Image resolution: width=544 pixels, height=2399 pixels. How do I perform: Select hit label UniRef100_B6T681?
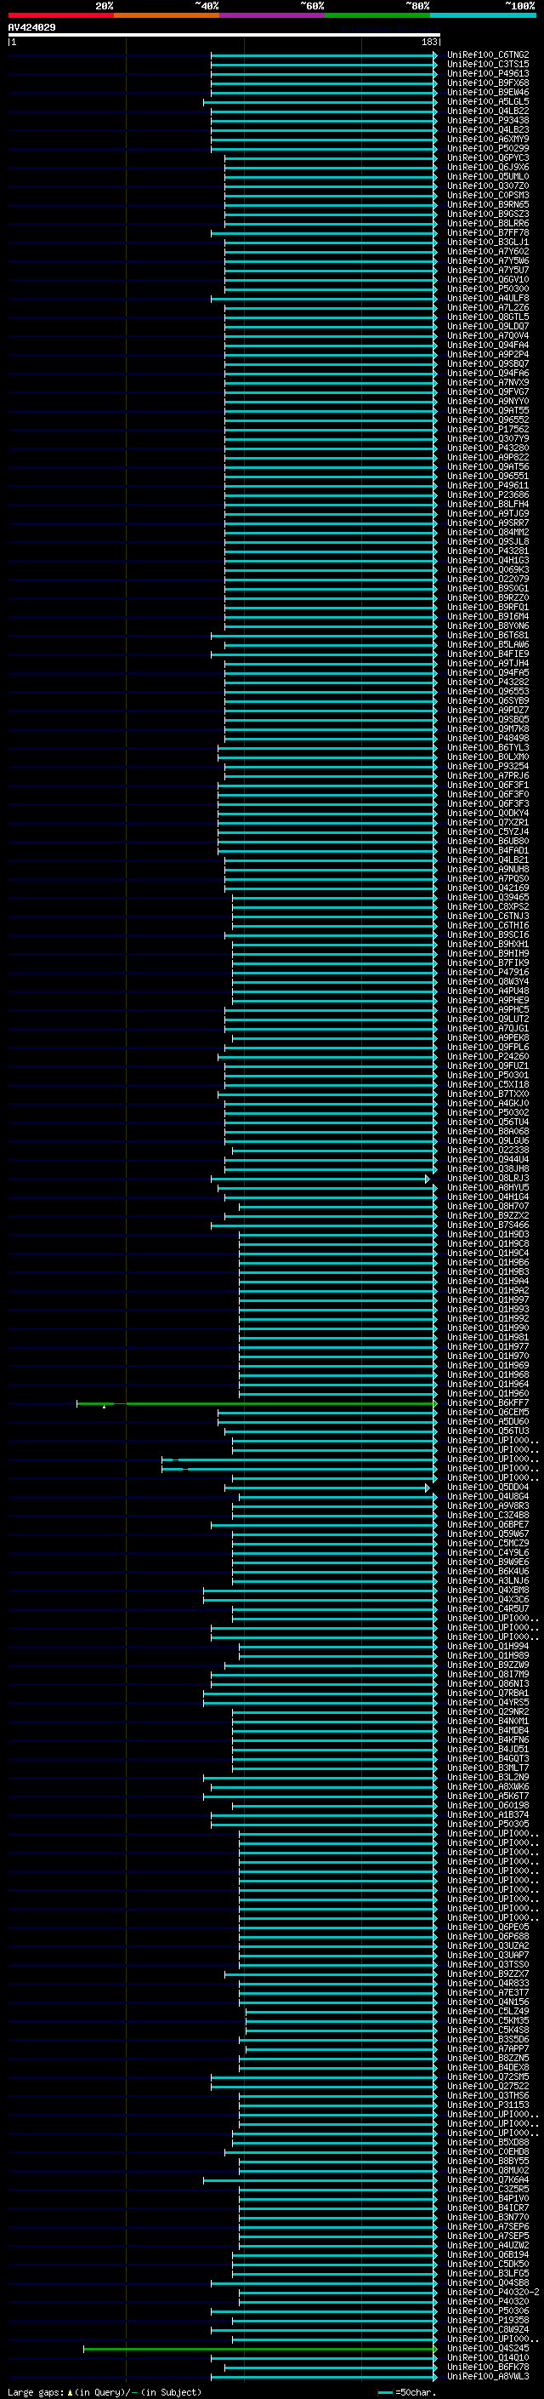(x=488, y=635)
